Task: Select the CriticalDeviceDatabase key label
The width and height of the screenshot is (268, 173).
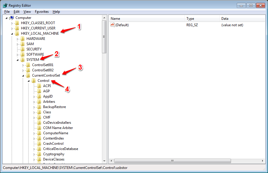Action: pos(61,149)
